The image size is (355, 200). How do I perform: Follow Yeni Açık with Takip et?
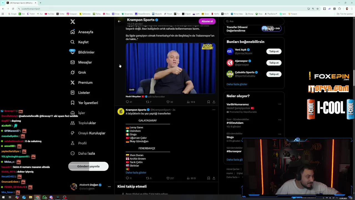274,51
